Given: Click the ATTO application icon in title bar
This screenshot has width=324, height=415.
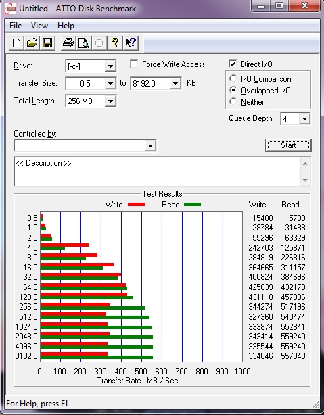Looking at the screenshot, I should click(10, 9).
